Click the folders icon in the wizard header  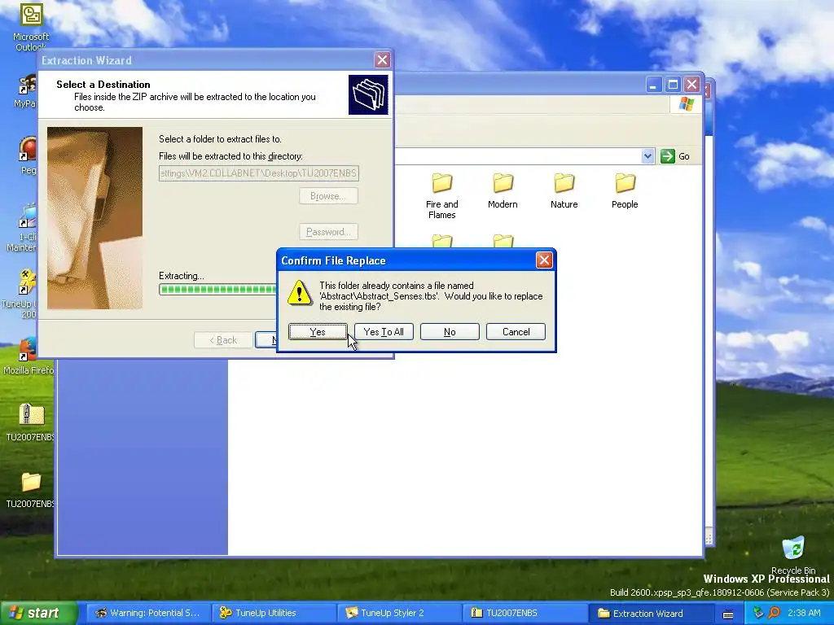tap(368, 94)
